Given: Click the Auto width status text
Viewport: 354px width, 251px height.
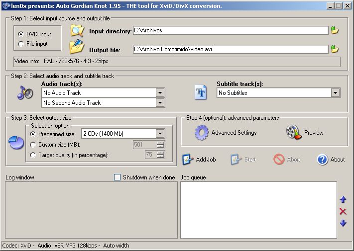Looking at the screenshot, I should point(116,246).
